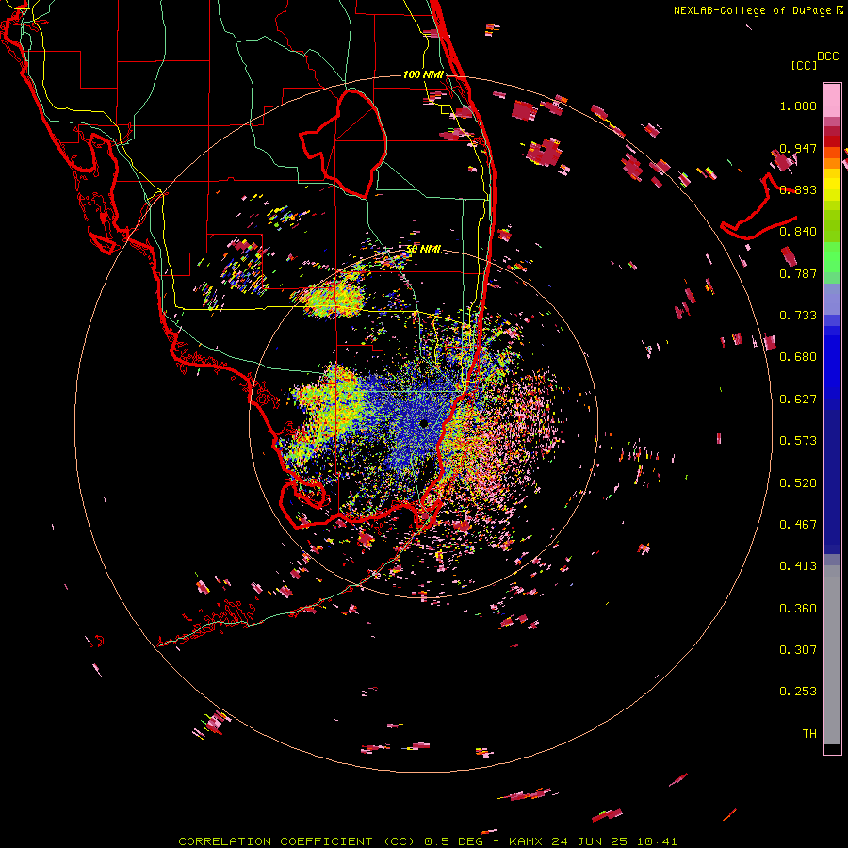The width and height of the screenshot is (848, 848).
Task: Click the CORRELATION COEFFICIENT (CC) caption text
Action: pos(297,841)
